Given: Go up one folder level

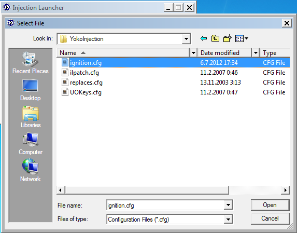Looking at the screenshot, I should pos(215,38).
